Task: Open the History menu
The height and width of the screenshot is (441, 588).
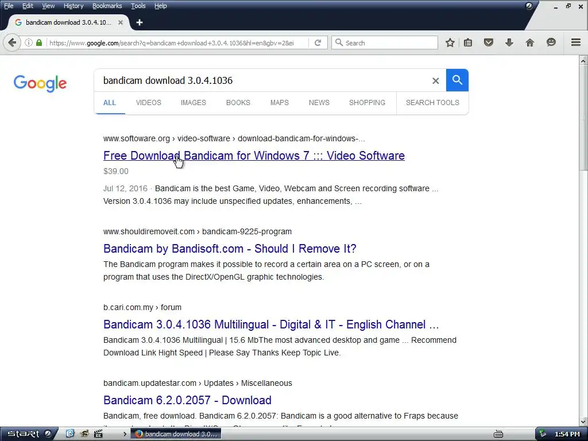Action: [73, 6]
